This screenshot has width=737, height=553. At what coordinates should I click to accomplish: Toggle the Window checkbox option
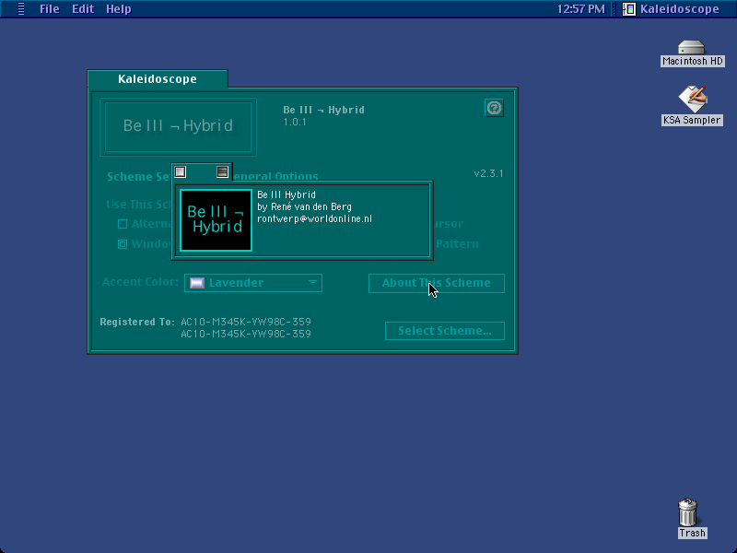(123, 244)
